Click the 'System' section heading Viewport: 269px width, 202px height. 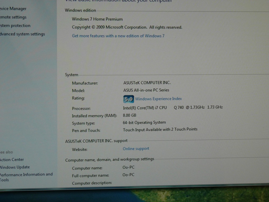pos(72,75)
